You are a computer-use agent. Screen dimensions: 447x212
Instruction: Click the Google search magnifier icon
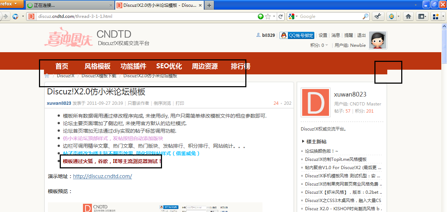tap(365, 16)
